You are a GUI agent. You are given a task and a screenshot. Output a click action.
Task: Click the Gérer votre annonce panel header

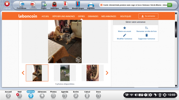(x=135, y=22)
